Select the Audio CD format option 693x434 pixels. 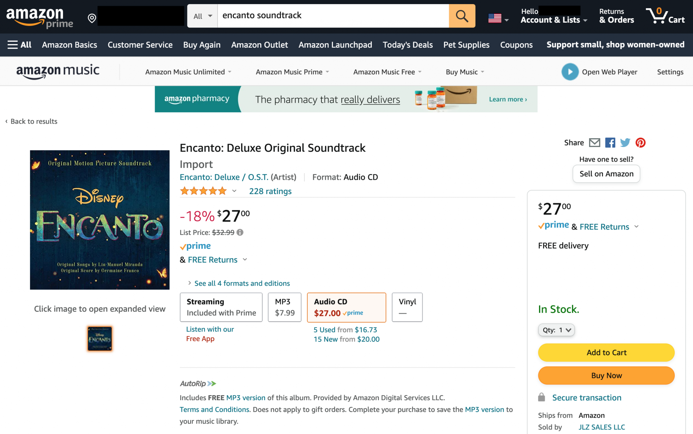(346, 307)
